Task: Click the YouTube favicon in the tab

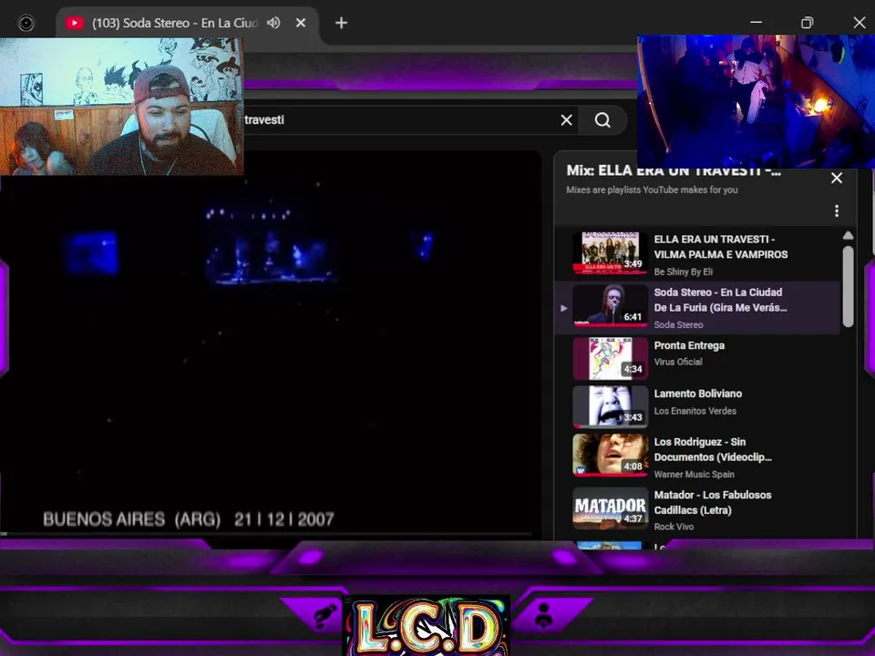Action: click(x=74, y=23)
